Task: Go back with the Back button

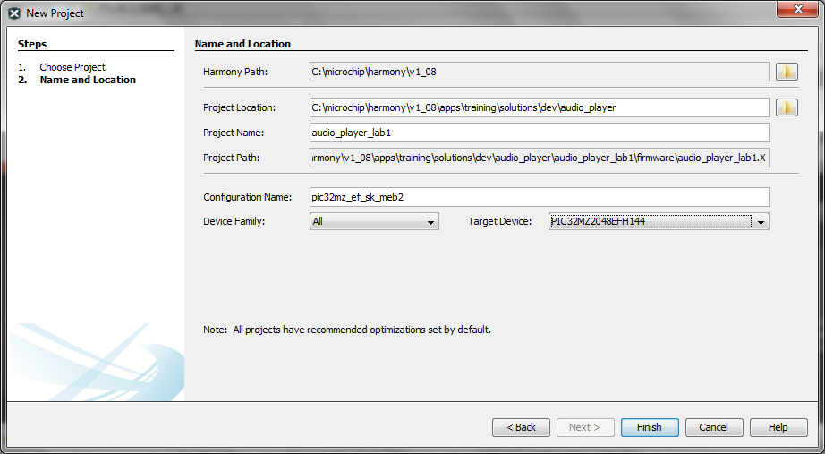Action: (x=521, y=427)
